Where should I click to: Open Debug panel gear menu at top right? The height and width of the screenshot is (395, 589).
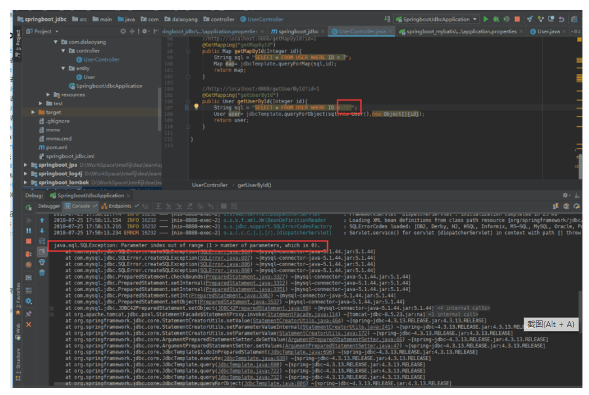click(566, 196)
